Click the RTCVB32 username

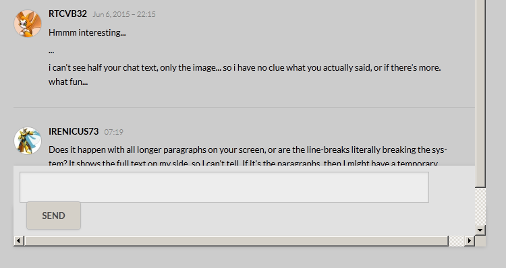(x=67, y=13)
